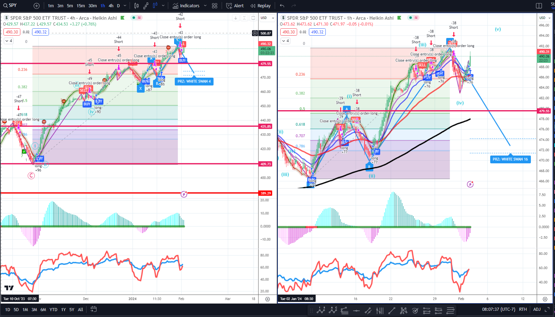Open USD currency dropdown on right chart
555x317 pixels.
click(545, 18)
